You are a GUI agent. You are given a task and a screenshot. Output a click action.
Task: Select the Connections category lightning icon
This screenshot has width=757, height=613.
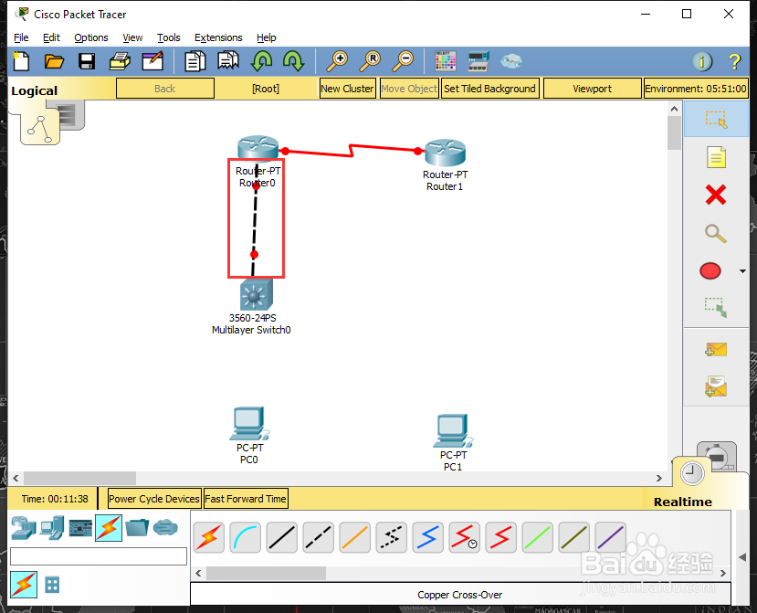click(109, 527)
